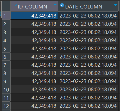Click ID_COLUMN cell in row 10

tap(34, 89)
